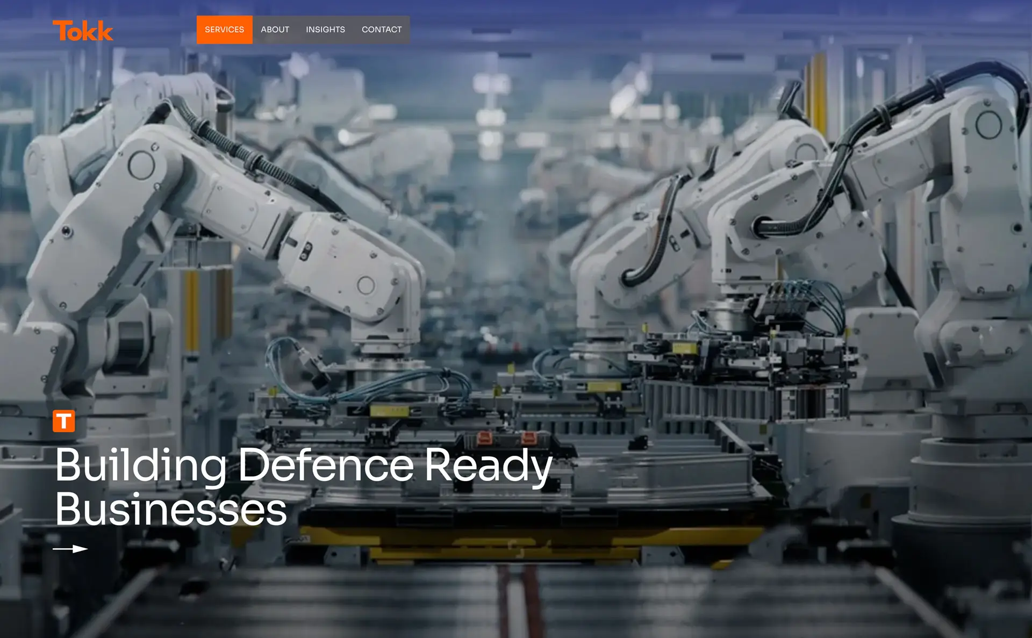The image size is (1032, 638).
Task: Go to the About page
Action: 275,30
